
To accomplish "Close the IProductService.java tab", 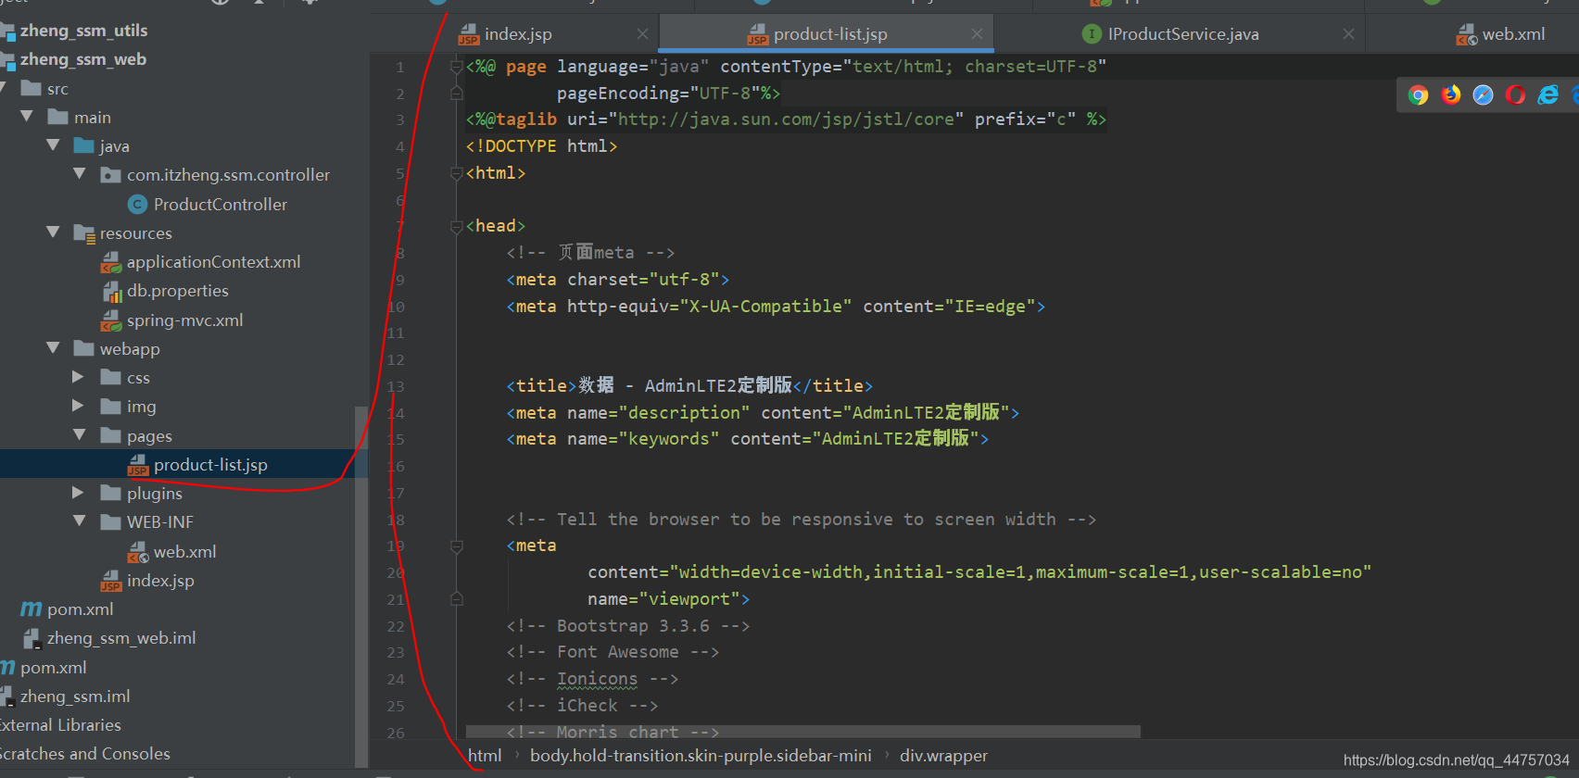I will pos(1348,34).
